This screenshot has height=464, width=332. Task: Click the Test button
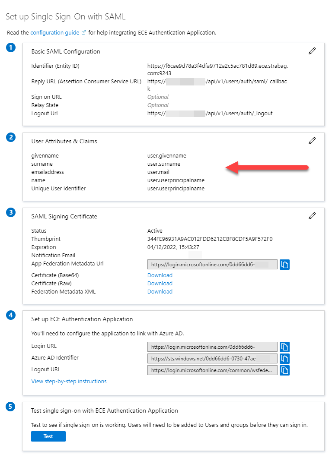point(48,436)
